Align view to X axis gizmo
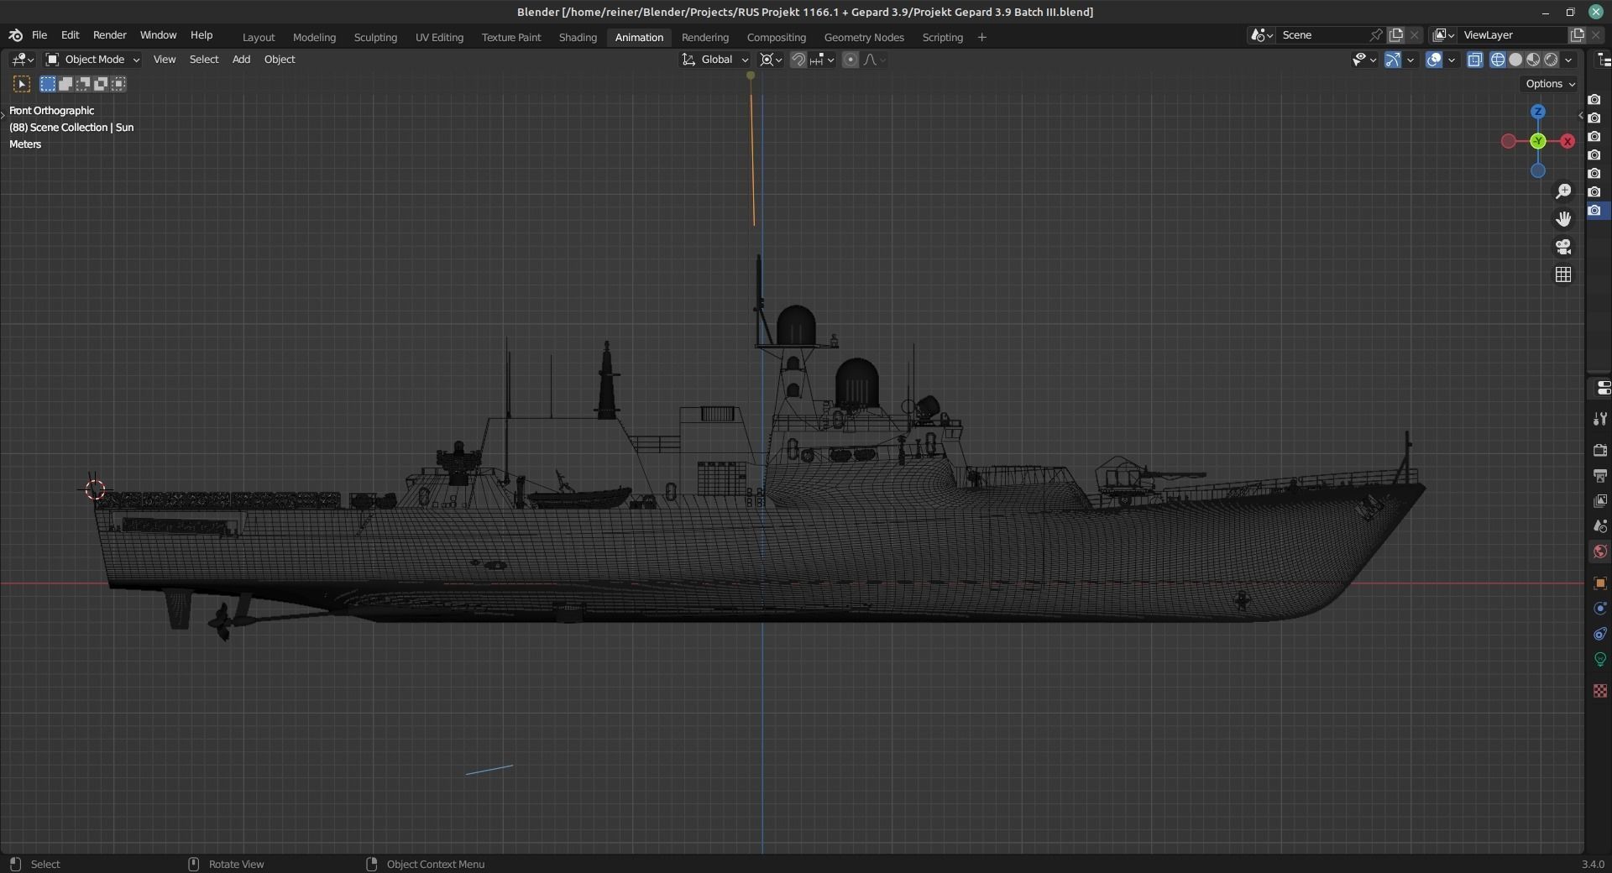The image size is (1612, 873). point(1568,142)
